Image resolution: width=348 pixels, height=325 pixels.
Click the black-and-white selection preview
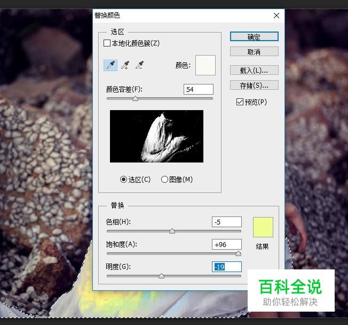[156, 136]
